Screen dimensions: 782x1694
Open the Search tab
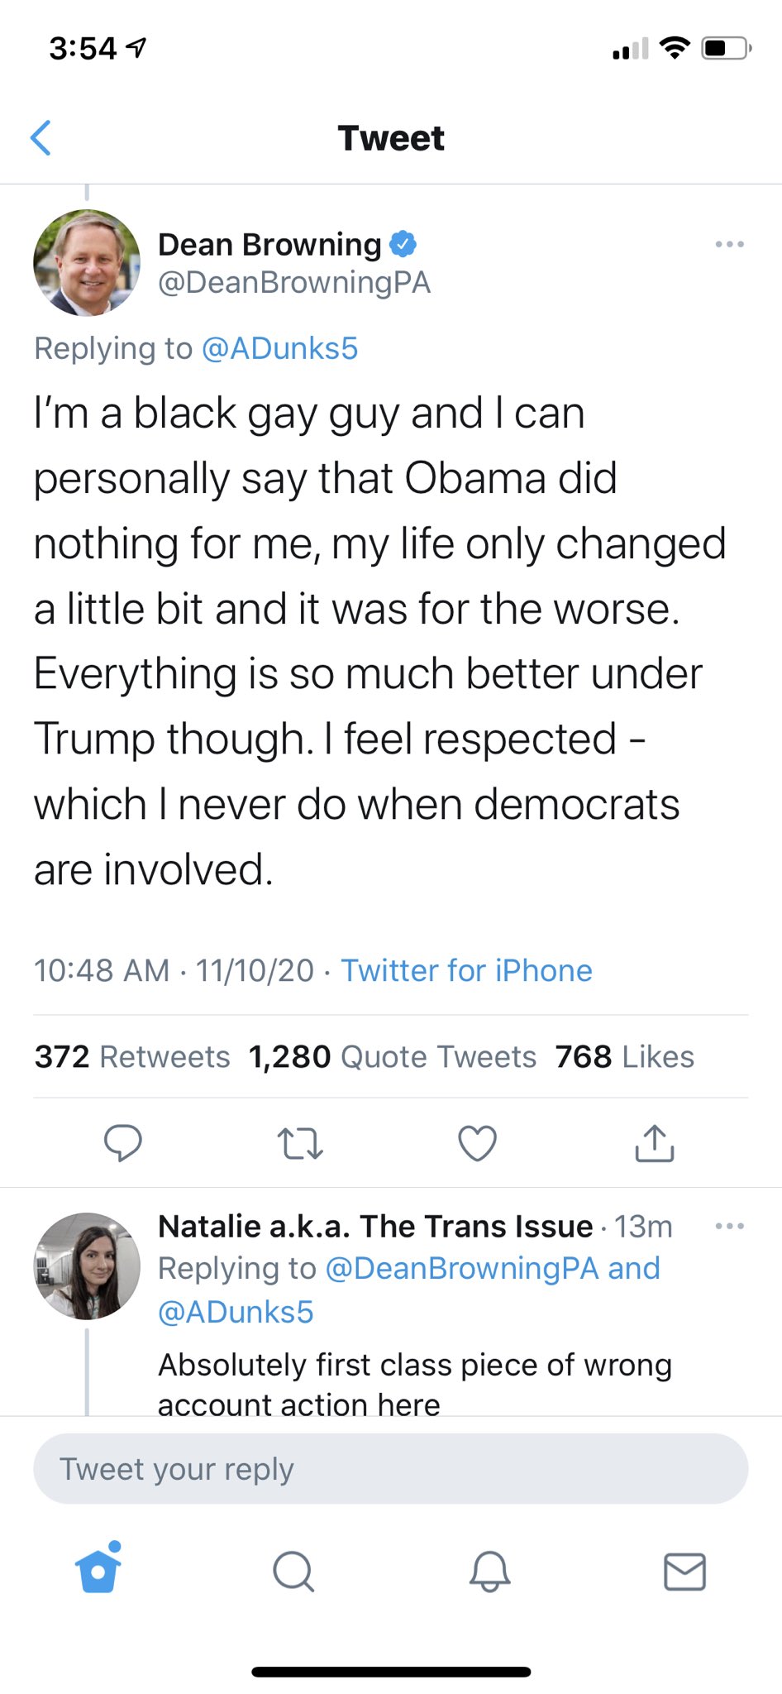[293, 1570]
